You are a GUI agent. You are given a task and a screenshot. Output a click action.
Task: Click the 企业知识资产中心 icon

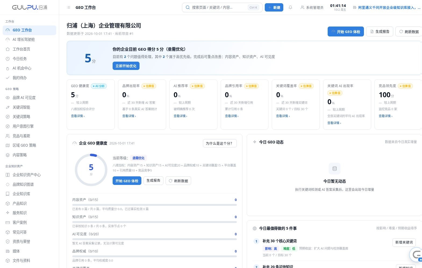click(8, 175)
